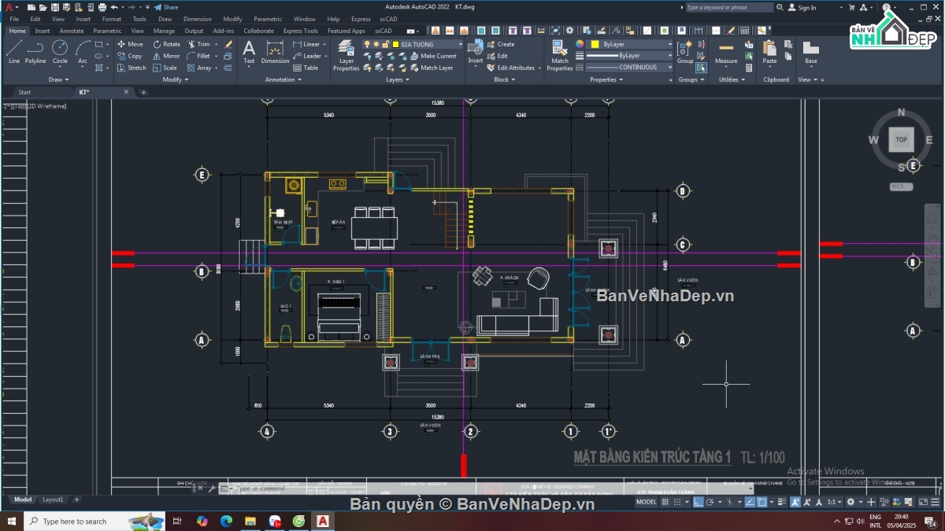Image resolution: width=945 pixels, height=531 pixels.
Task: Switch to the Annotate ribbon tab
Action: click(x=72, y=31)
